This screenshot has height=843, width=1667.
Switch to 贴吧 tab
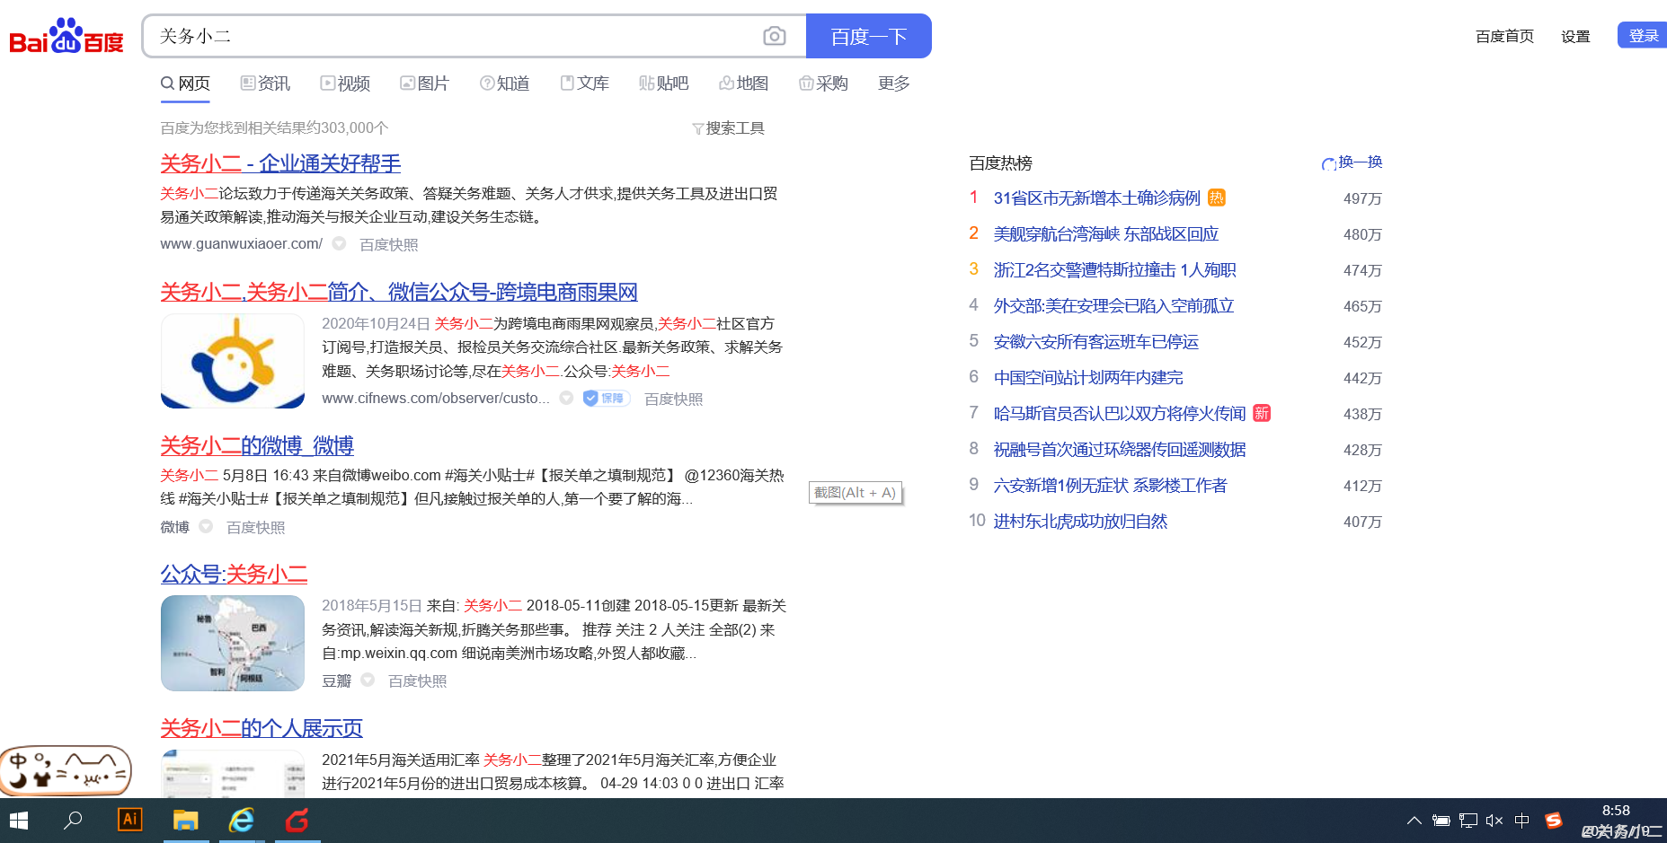coord(663,83)
